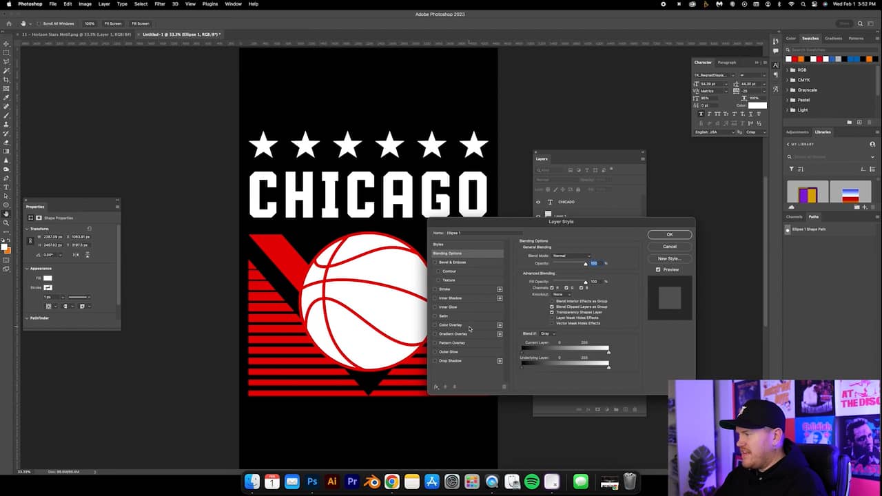Open the Filter menu

point(160,4)
